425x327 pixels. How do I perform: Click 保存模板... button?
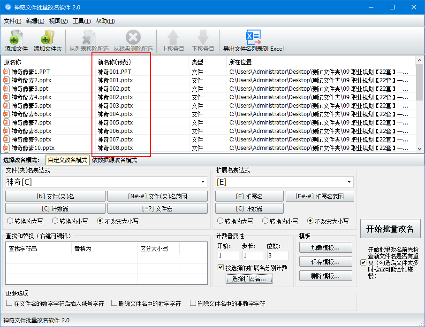326,262
